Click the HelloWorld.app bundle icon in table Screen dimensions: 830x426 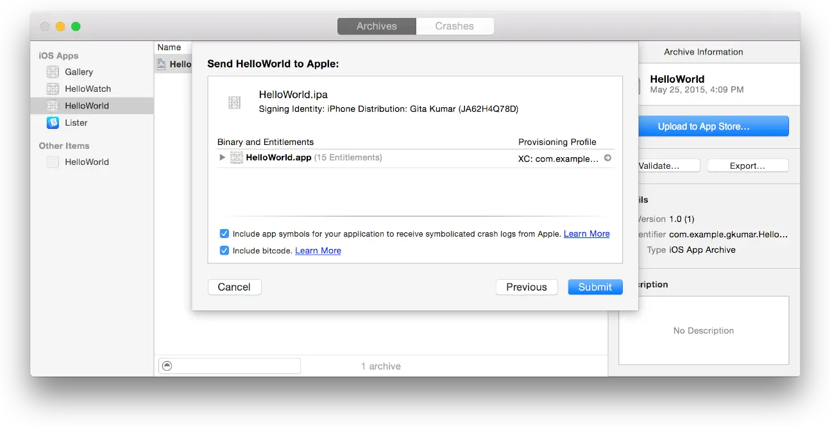pyautogui.click(x=237, y=158)
